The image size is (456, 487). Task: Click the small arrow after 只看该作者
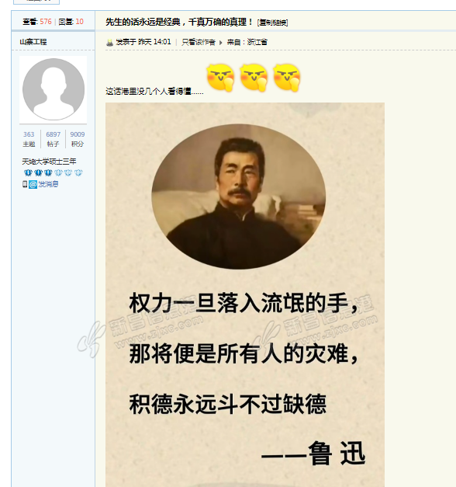(x=220, y=43)
